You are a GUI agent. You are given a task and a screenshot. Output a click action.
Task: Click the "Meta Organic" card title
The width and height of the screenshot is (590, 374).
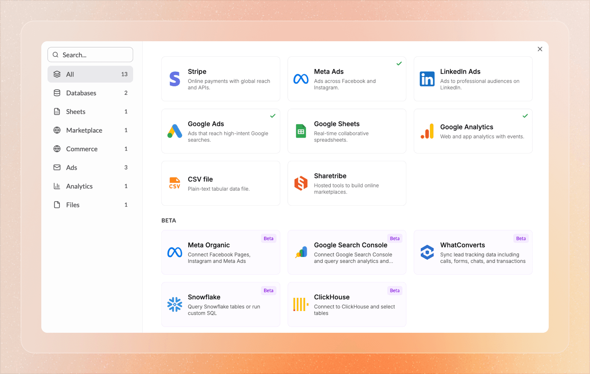pos(209,245)
